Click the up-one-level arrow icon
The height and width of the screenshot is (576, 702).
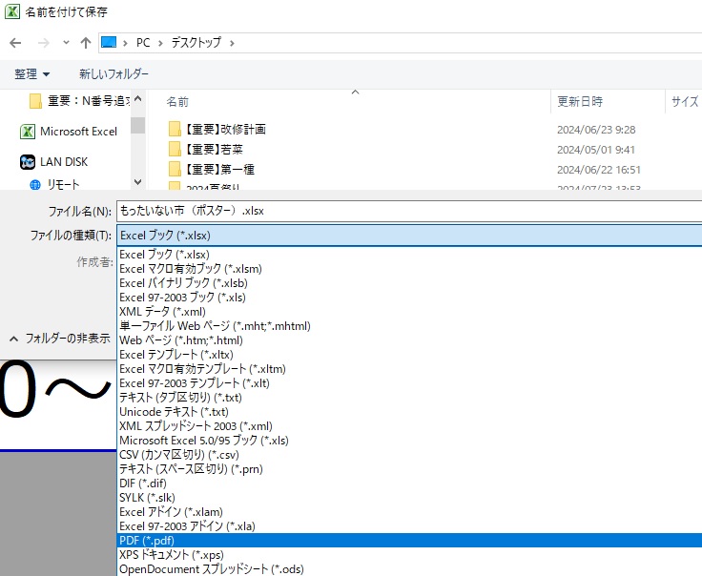pos(86,43)
